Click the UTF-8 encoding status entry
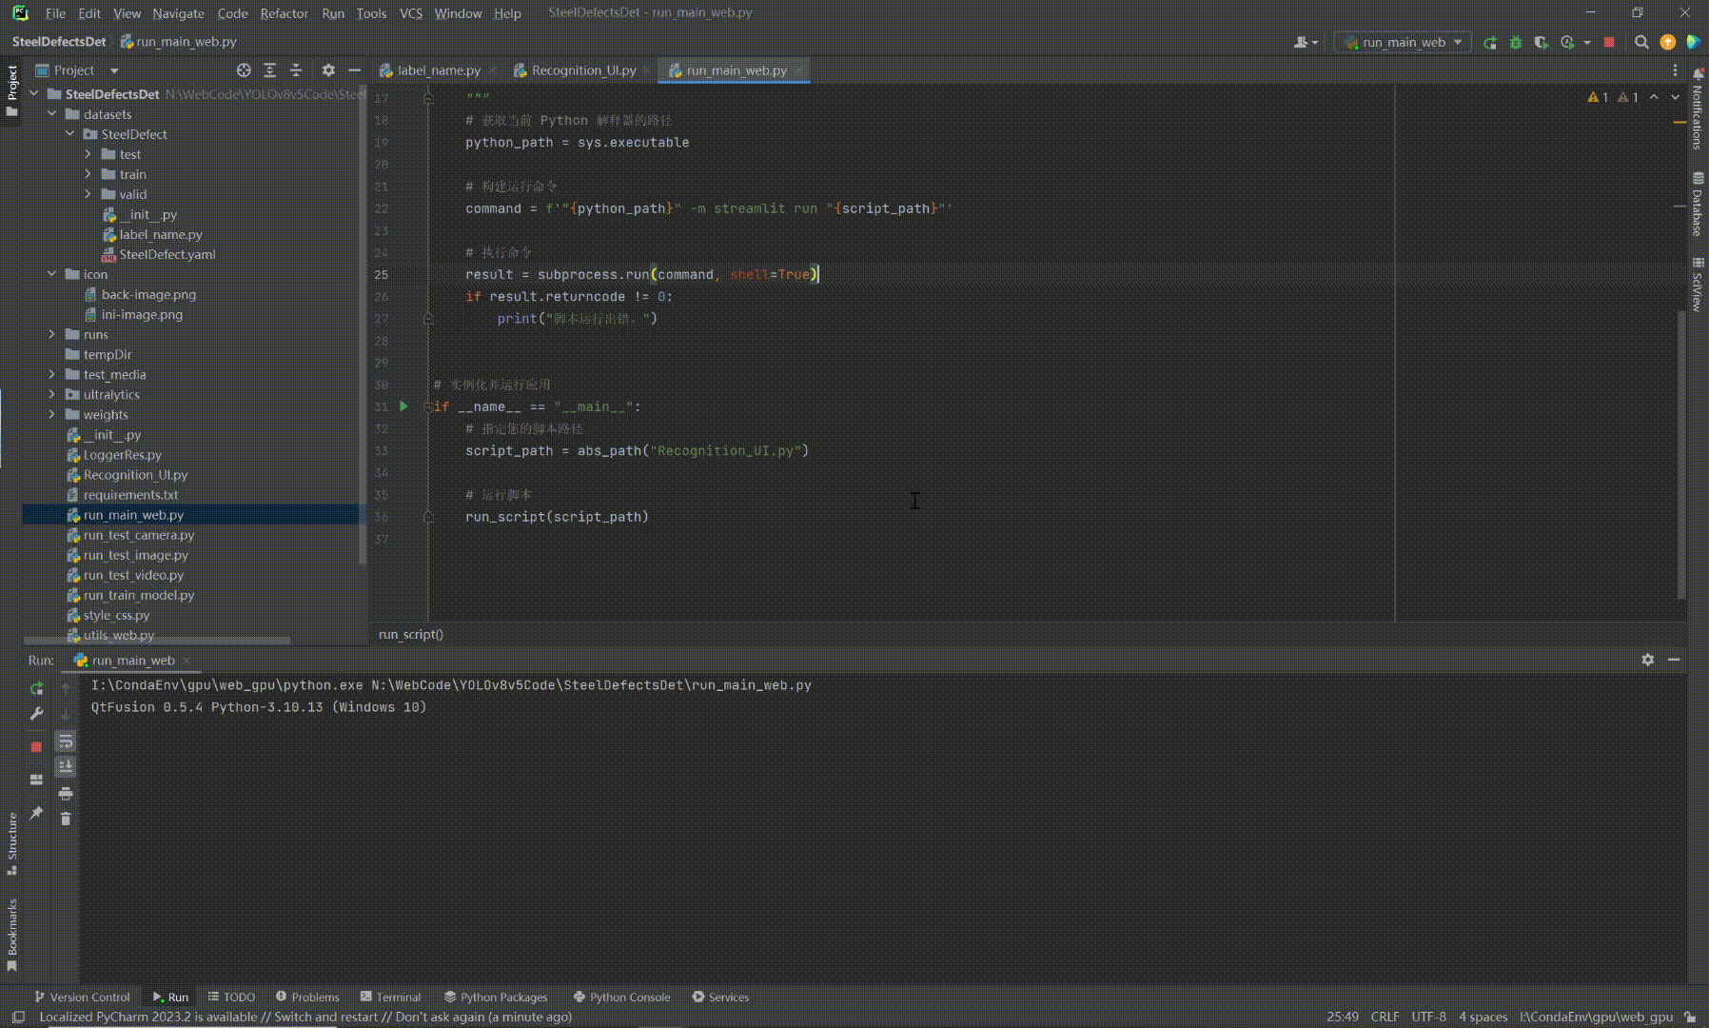Screen dimensions: 1709x1028 (1428, 1017)
